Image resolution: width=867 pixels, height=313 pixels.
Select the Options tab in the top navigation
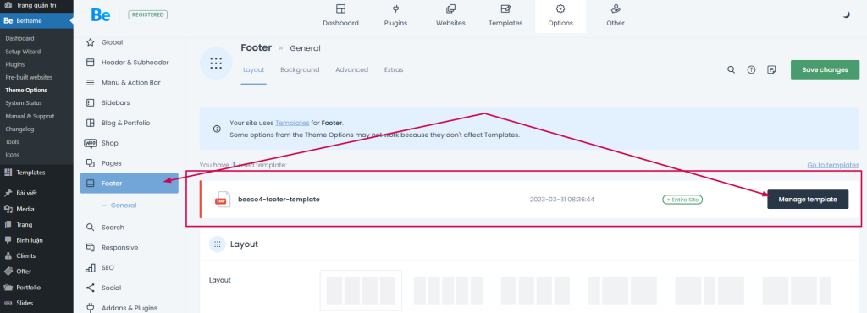click(561, 16)
